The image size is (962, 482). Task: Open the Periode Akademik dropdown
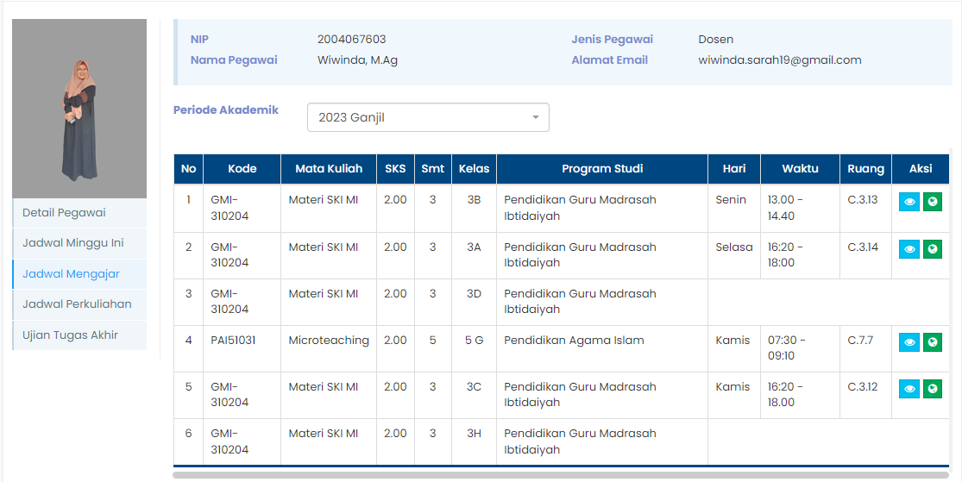[x=428, y=117]
